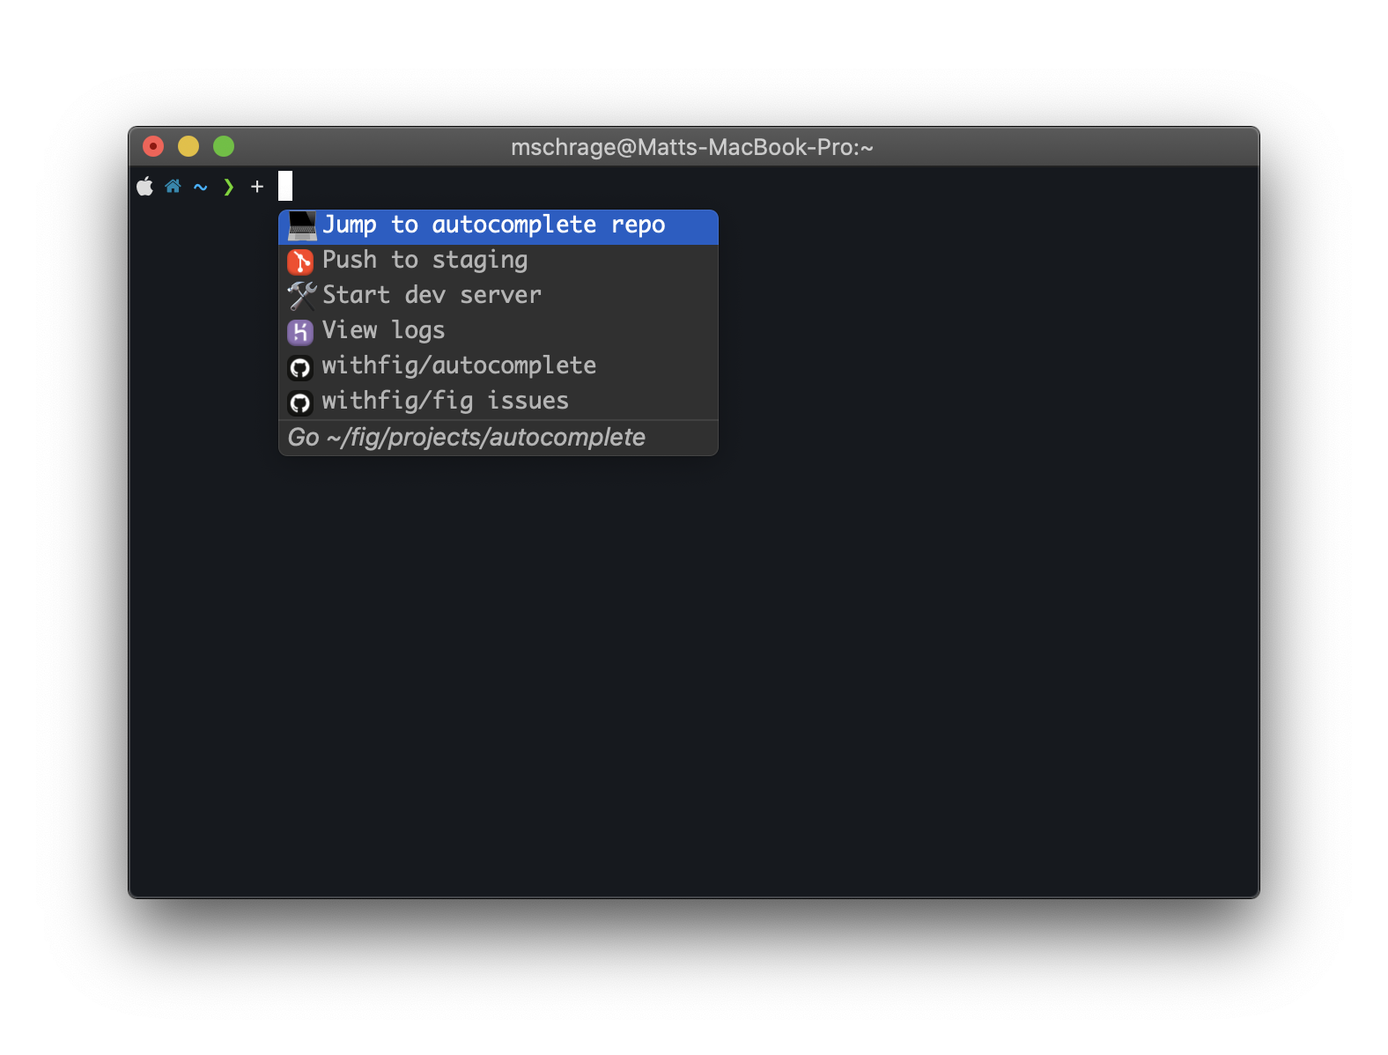Image resolution: width=1388 pixels, height=1055 pixels.
Task: Open the withfig/autocomplete suggestion
Action: (x=498, y=367)
